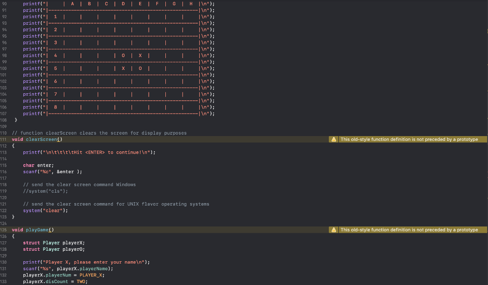Click line number 111 in the gutter

pyautogui.click(x=4, y=139)
